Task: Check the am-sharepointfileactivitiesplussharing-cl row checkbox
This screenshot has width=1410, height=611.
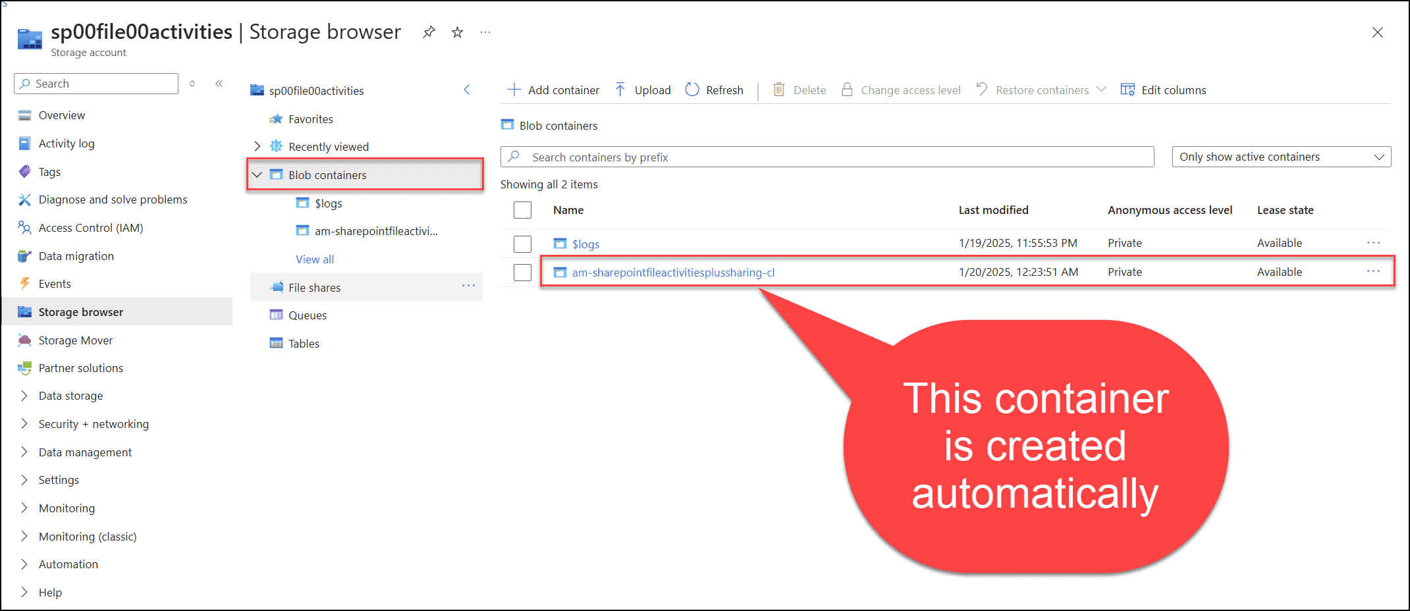Action: [x=522, y=272]
